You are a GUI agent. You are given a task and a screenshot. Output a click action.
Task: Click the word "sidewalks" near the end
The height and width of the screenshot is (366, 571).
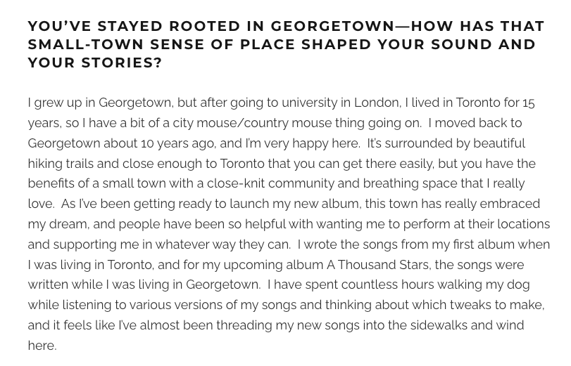tap(436, 326)
